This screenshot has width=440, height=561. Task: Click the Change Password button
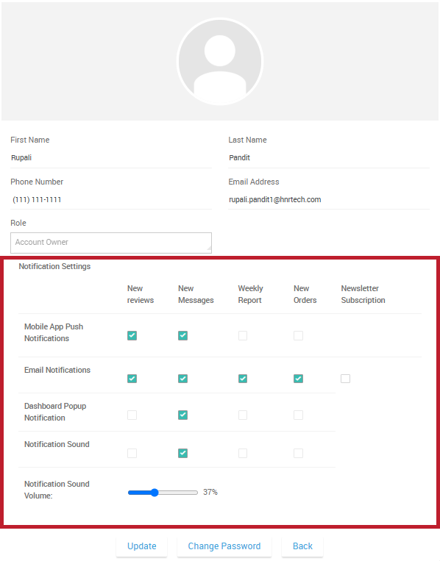point(224,546)
